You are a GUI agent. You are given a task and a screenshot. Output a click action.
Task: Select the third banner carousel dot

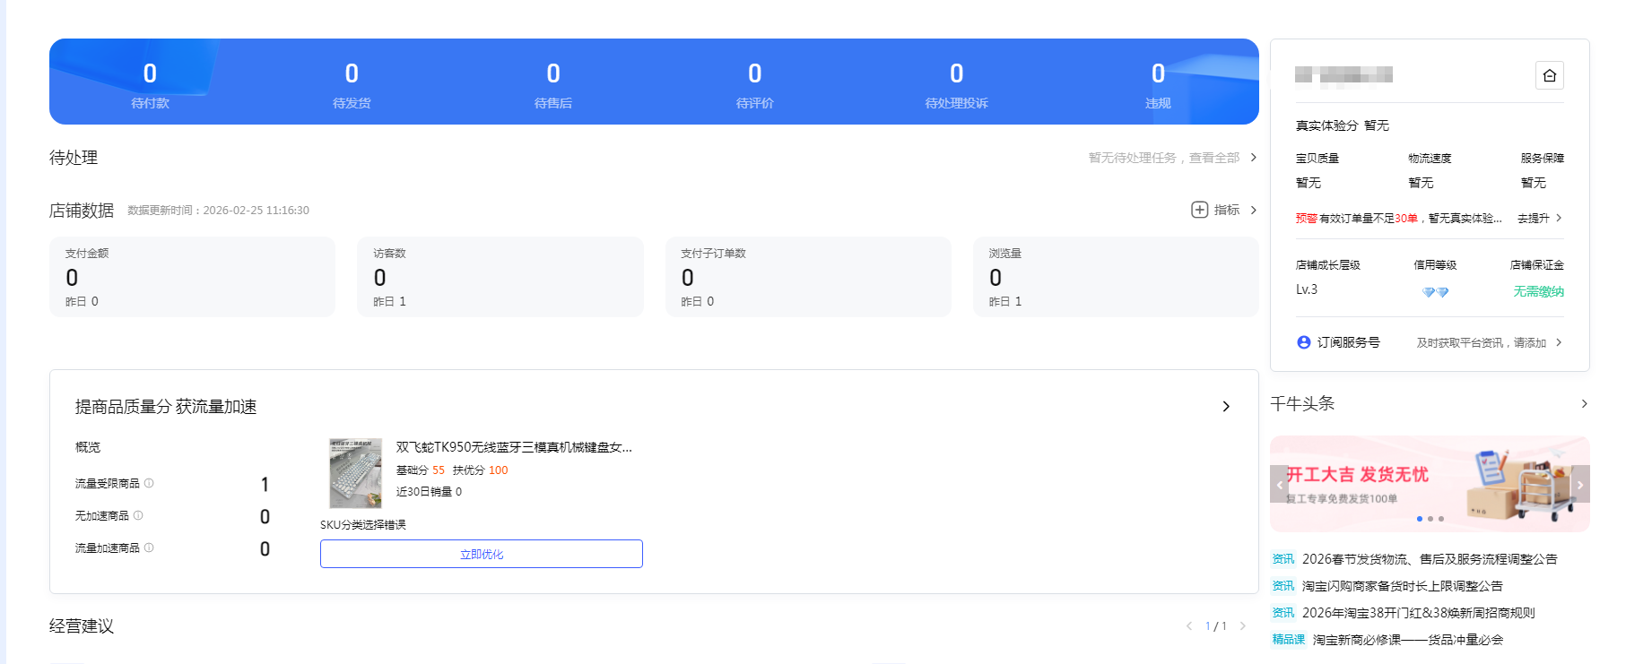tap(1440, 519)
